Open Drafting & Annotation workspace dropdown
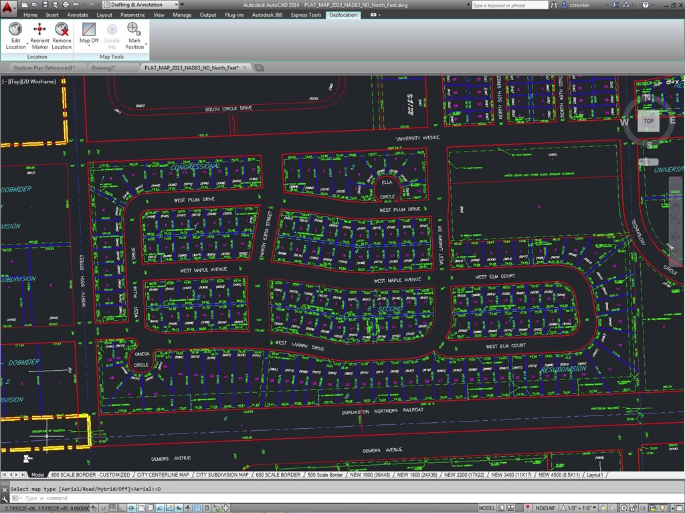 (x=140, y=5)
